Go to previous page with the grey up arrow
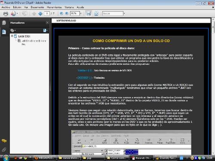 pos(34,14)
